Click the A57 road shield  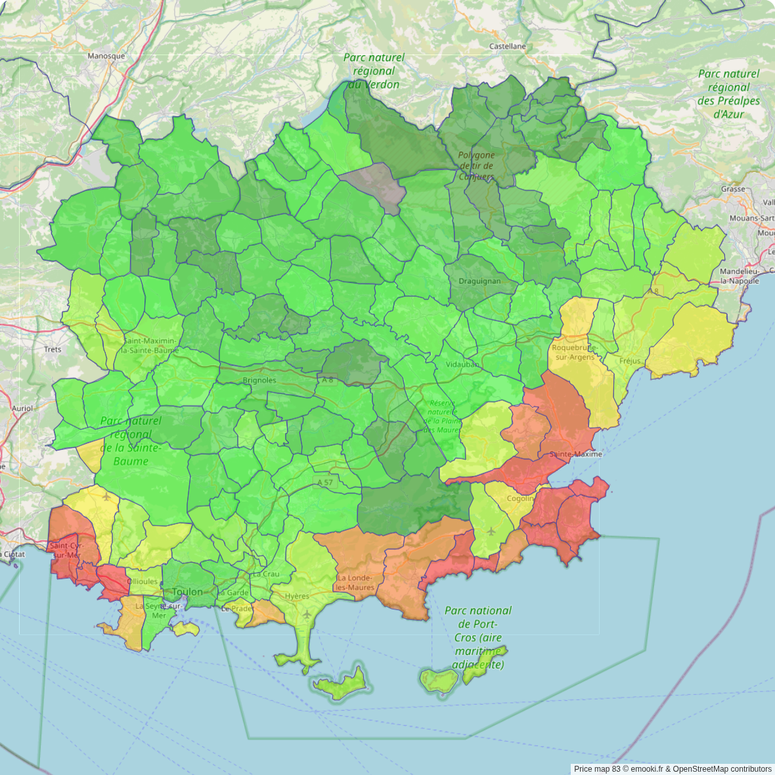click(x=325, y=482)
